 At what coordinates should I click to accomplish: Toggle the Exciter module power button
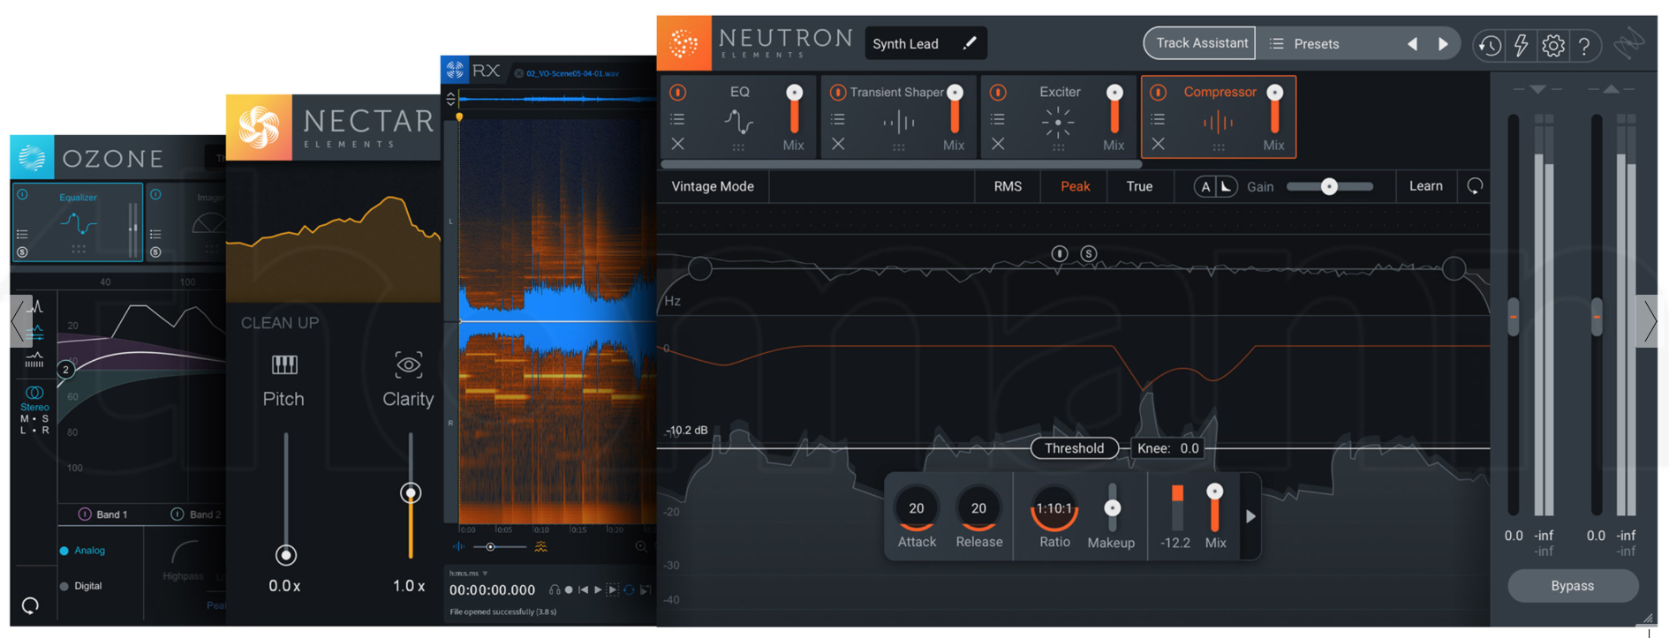(x=998, y=93)
